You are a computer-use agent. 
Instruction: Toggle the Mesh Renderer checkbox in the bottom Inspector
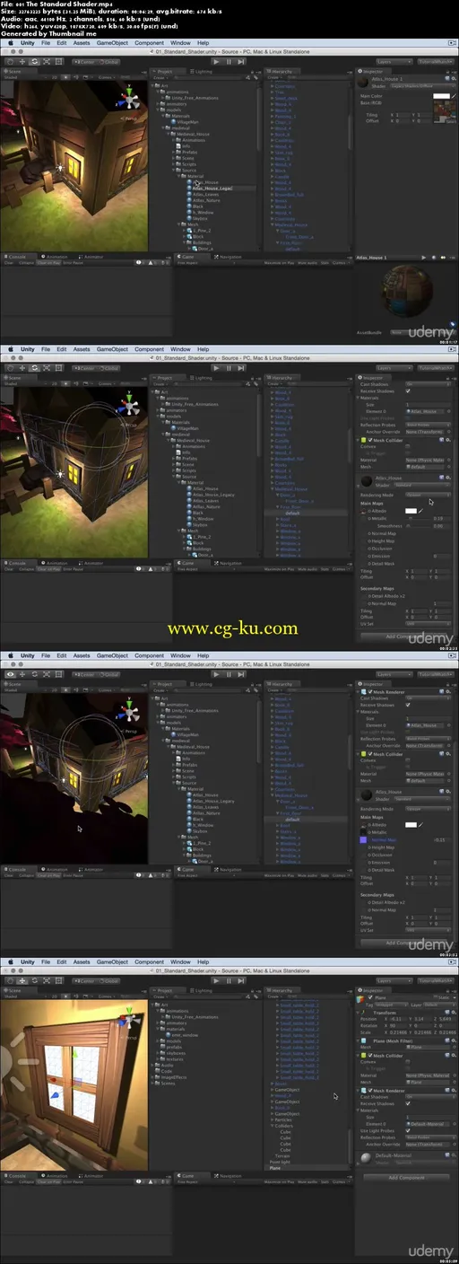point(370,1090)
